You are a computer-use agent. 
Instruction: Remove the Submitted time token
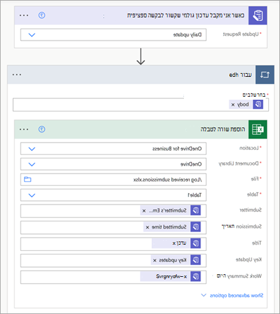(147, 227)
